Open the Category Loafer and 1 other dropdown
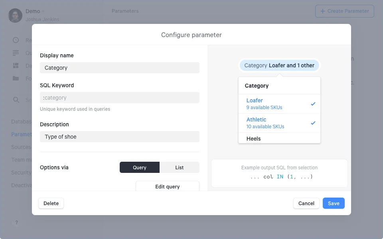The width and height of the screenshot is (383, 239). [279, 65]
